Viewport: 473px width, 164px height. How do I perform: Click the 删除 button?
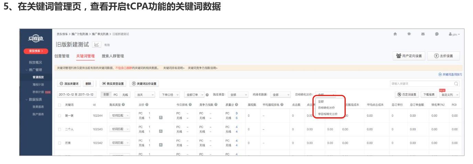click(88, 83)
